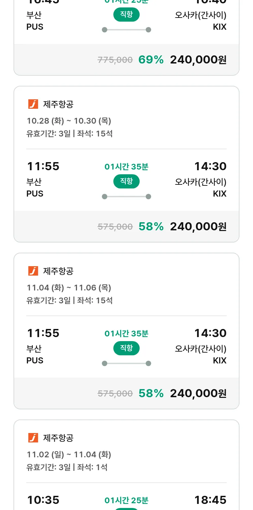Click the struck-through 775,000 original price
The height and width of the screenshot is (510, 253).
click(x=115, y=60)
